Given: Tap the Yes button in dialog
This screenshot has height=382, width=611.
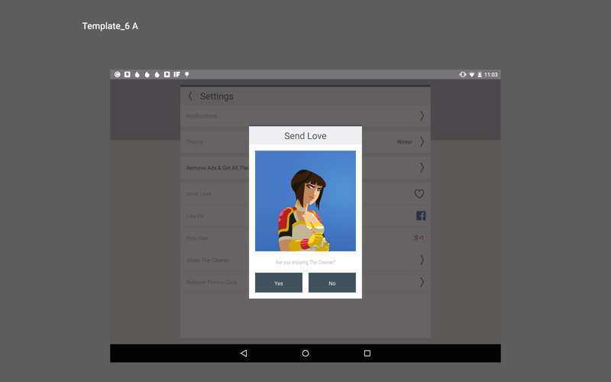Looking at the screenshot, I should (279, 283).
